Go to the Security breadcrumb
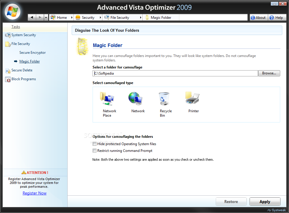The width and height of the screenshot is (289, 213). pyautogui.click(x=88, y=18)
